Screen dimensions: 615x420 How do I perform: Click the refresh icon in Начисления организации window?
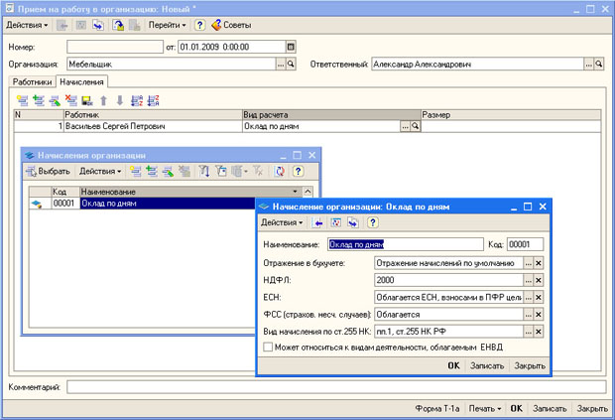click(x=280, y=172)
